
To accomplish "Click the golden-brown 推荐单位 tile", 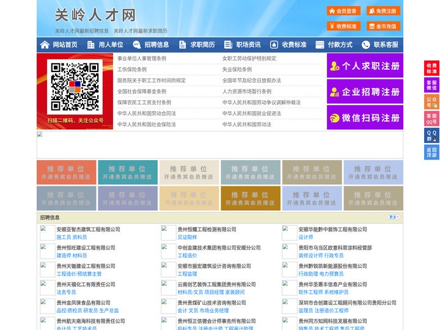I will [251, 199].
